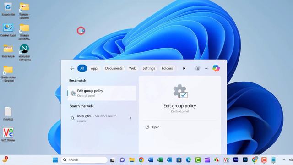Show hidden icons in the system tray

coord(284,160)
